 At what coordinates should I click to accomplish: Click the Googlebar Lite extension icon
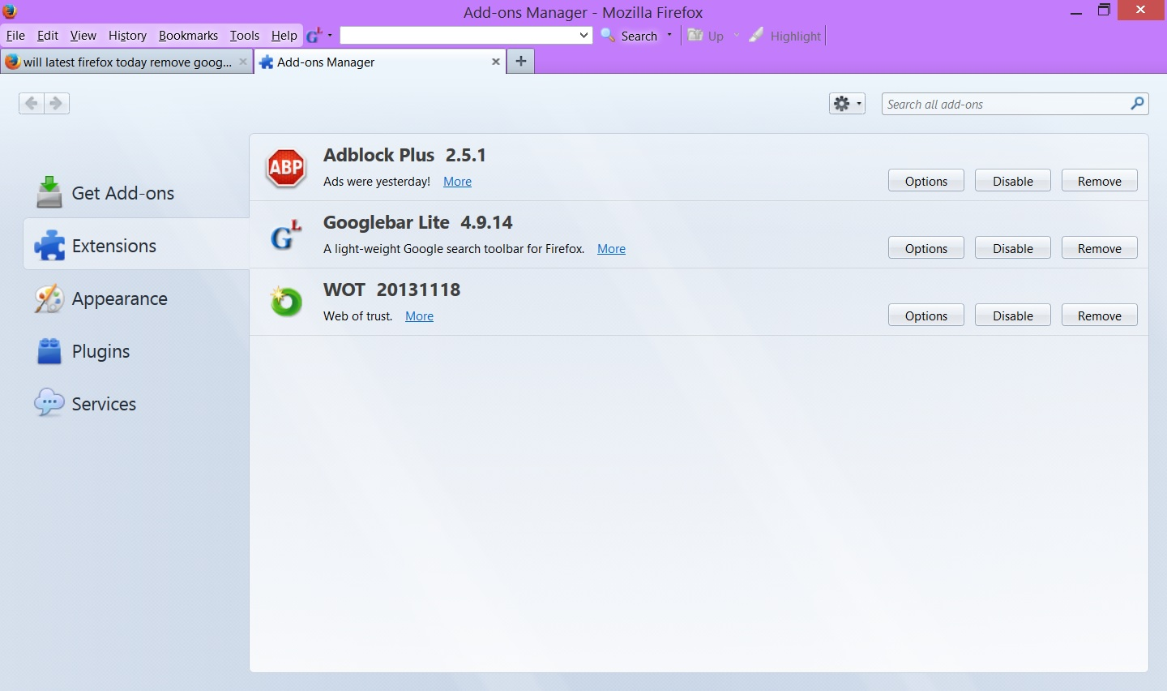286,235
